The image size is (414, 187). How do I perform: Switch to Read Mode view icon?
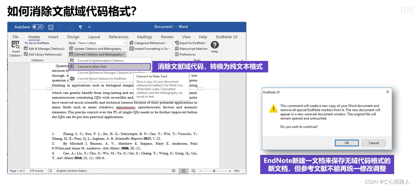click(x=174, y=171)
